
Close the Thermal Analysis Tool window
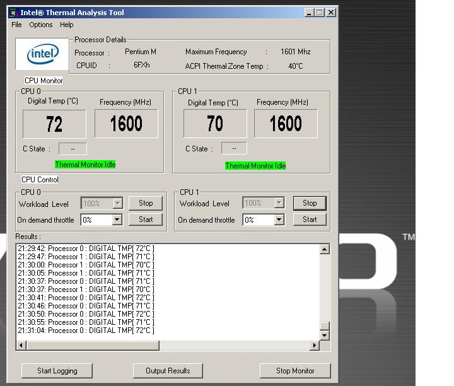[x=331, y=13]
